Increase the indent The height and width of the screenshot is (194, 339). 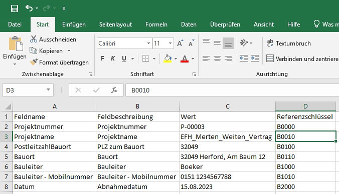pos(255,58)
